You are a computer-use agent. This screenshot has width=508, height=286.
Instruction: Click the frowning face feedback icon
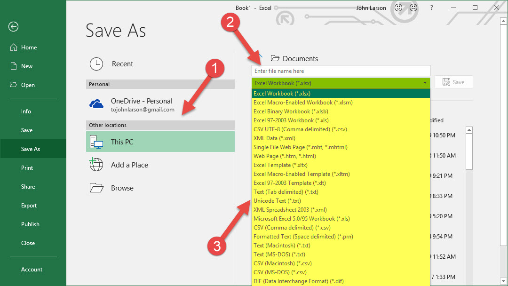coord(413,8)
